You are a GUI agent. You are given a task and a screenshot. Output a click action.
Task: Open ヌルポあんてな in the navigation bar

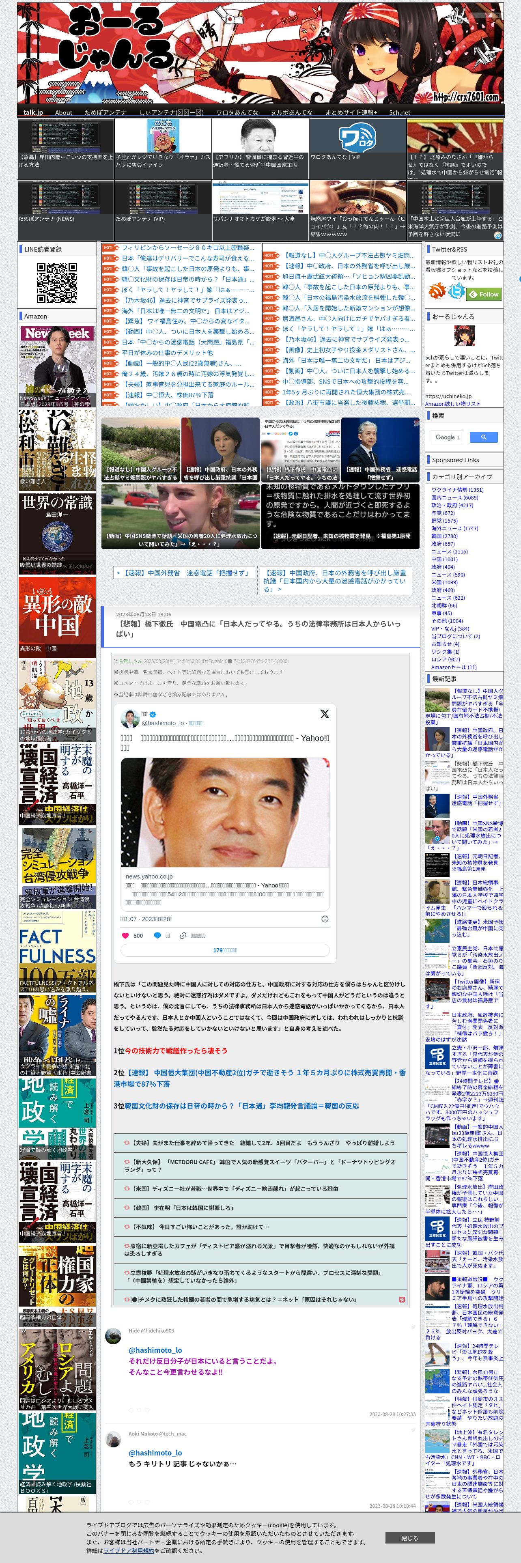point(292,112)
